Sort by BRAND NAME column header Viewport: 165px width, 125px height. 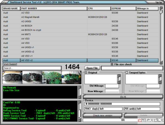click(x=11, y=9)
